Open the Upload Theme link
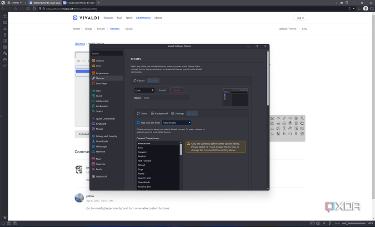The width and height of the screenshot is (375, 227). [x=287, y=29]
